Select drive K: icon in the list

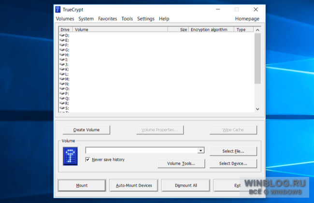click(x=62, y=69)
